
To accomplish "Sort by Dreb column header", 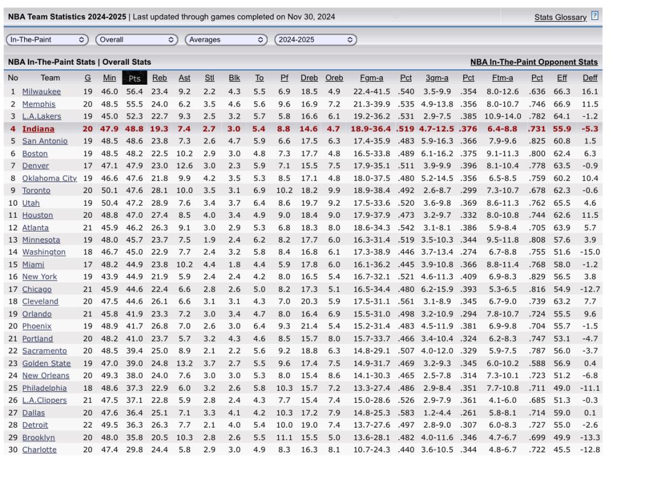I will pos(309,78).
